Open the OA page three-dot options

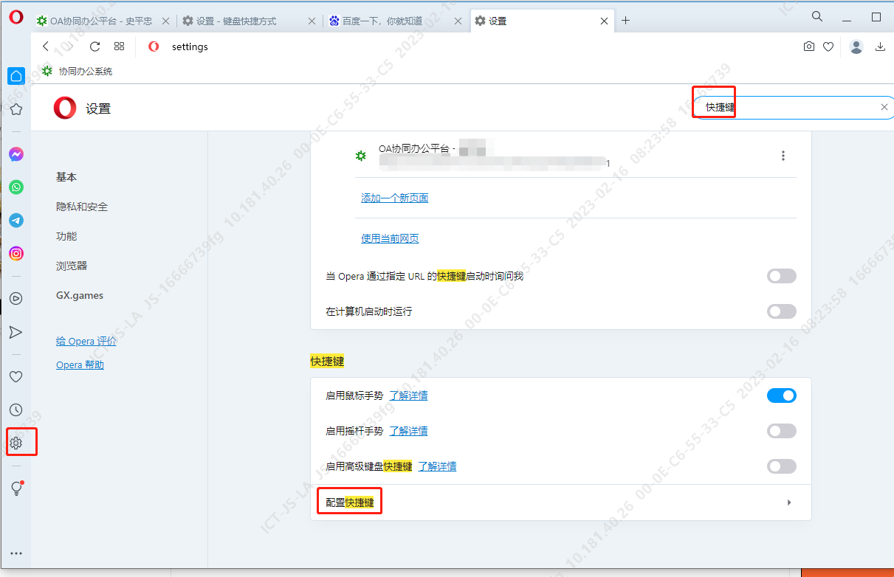pyautogui.click(x=783, y=156)
